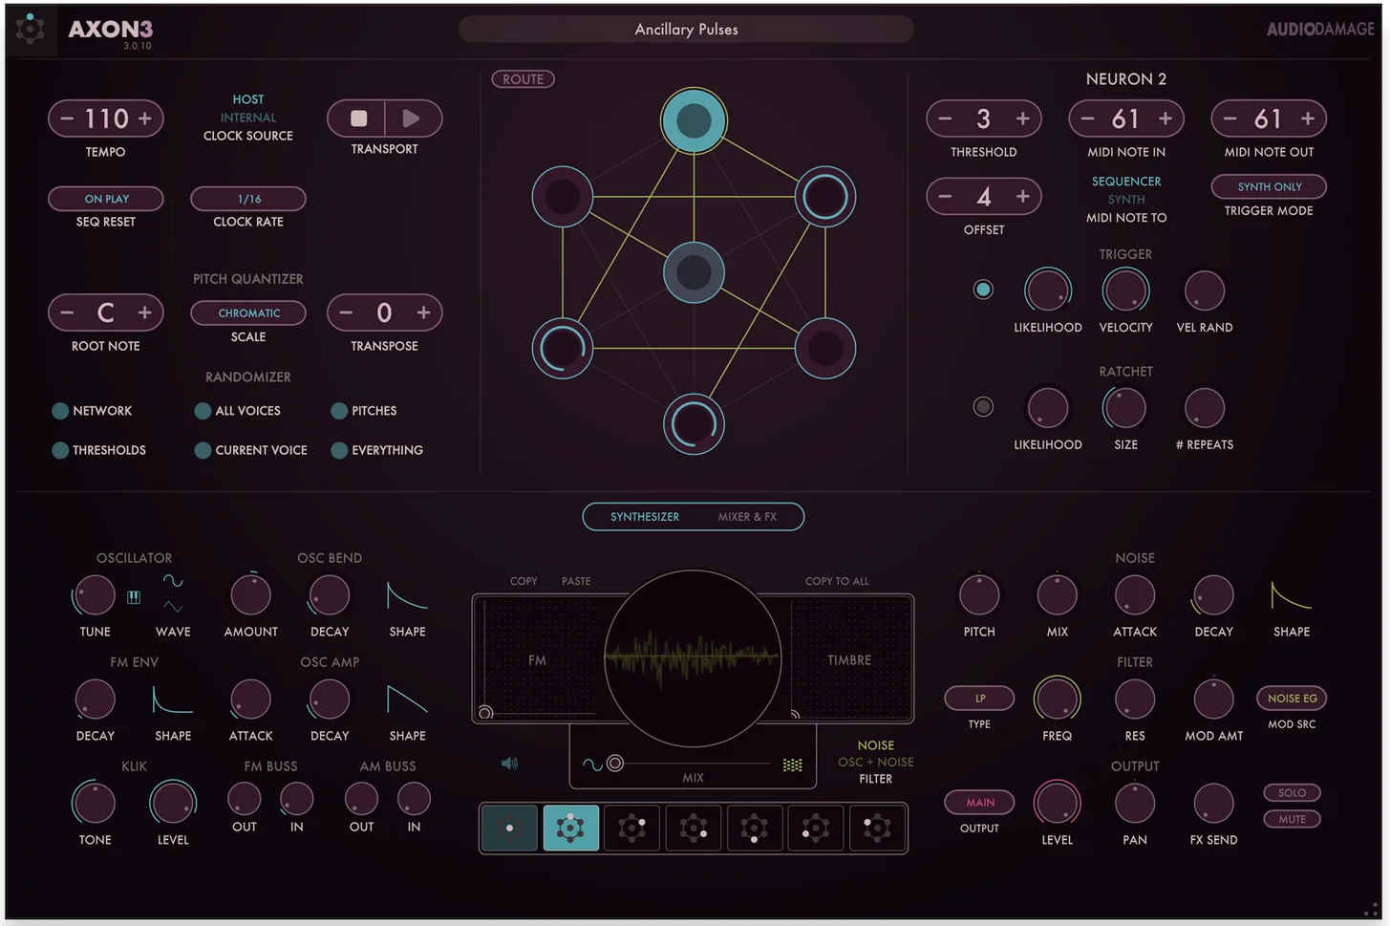The height and width of the screenshot is (926, 1390).
Task: Click the stop transport button
Action: (x=358, y=118)
